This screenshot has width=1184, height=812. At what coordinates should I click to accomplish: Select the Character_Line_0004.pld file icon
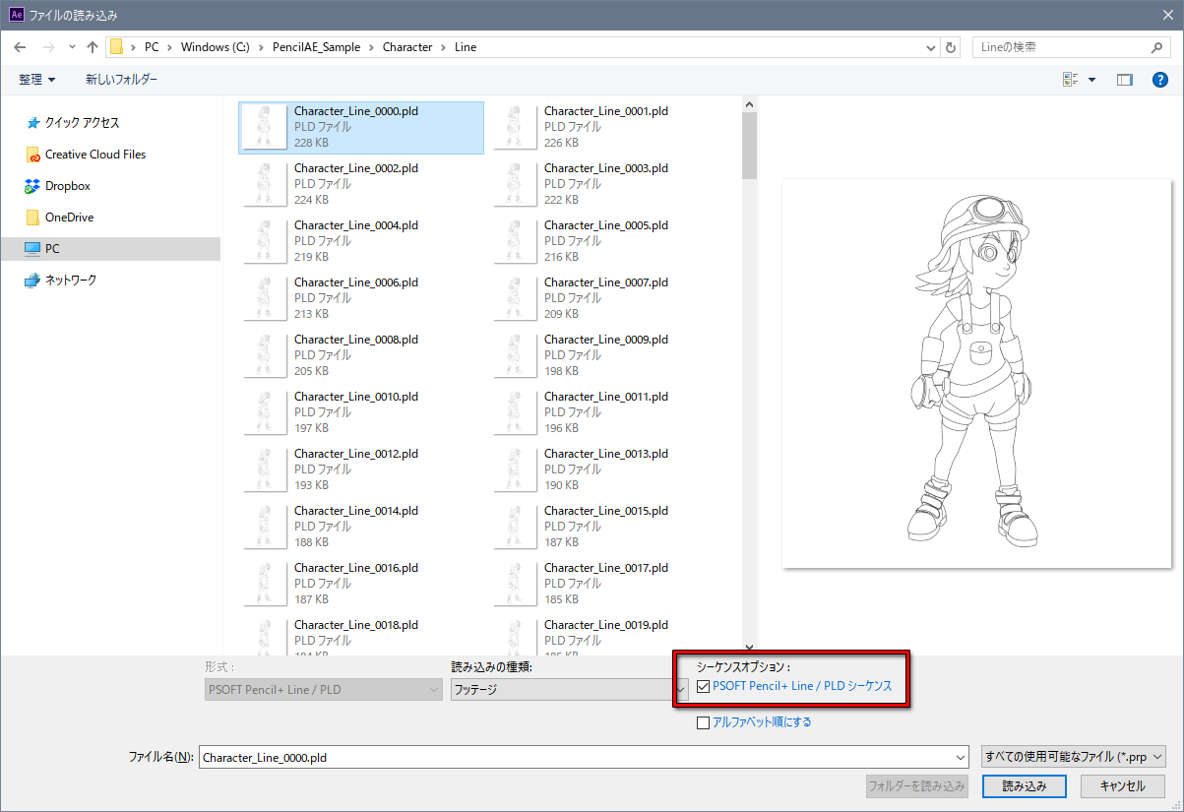(x=263, y=241)
